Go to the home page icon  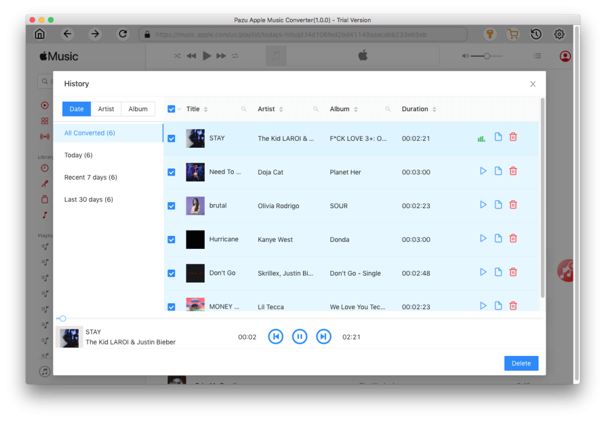(40, 34)
